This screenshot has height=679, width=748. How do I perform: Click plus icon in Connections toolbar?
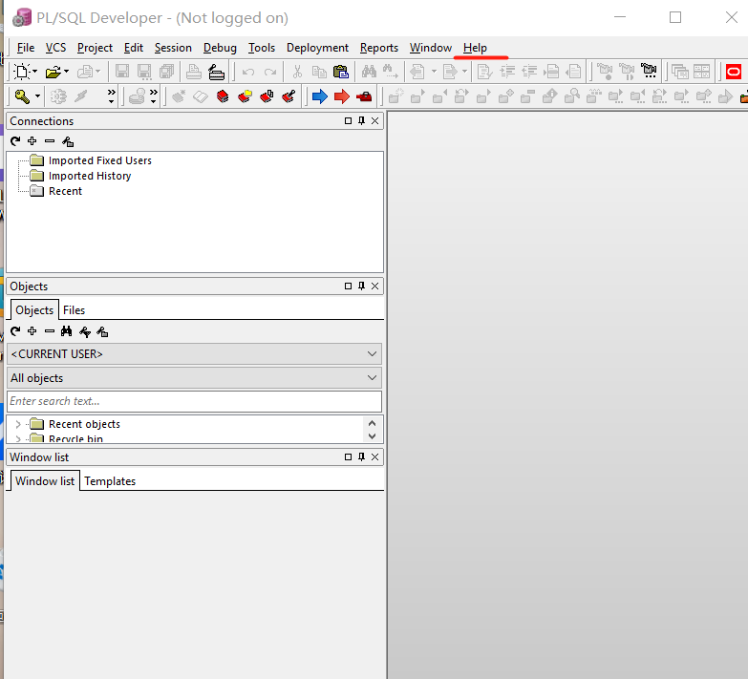click(x=32, y=141)
